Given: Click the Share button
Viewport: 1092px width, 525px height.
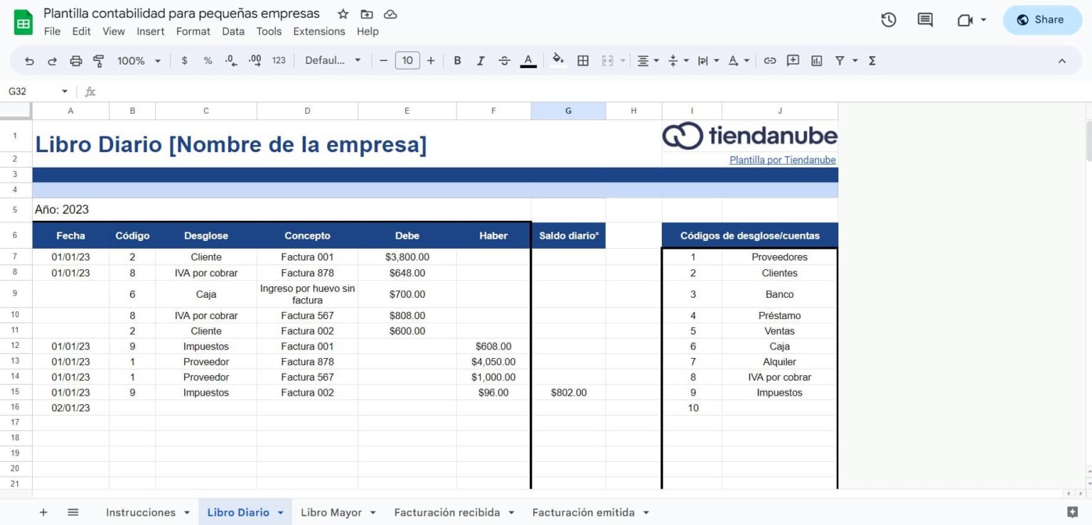Looking at the screenshot, I should coord(1042,19).
